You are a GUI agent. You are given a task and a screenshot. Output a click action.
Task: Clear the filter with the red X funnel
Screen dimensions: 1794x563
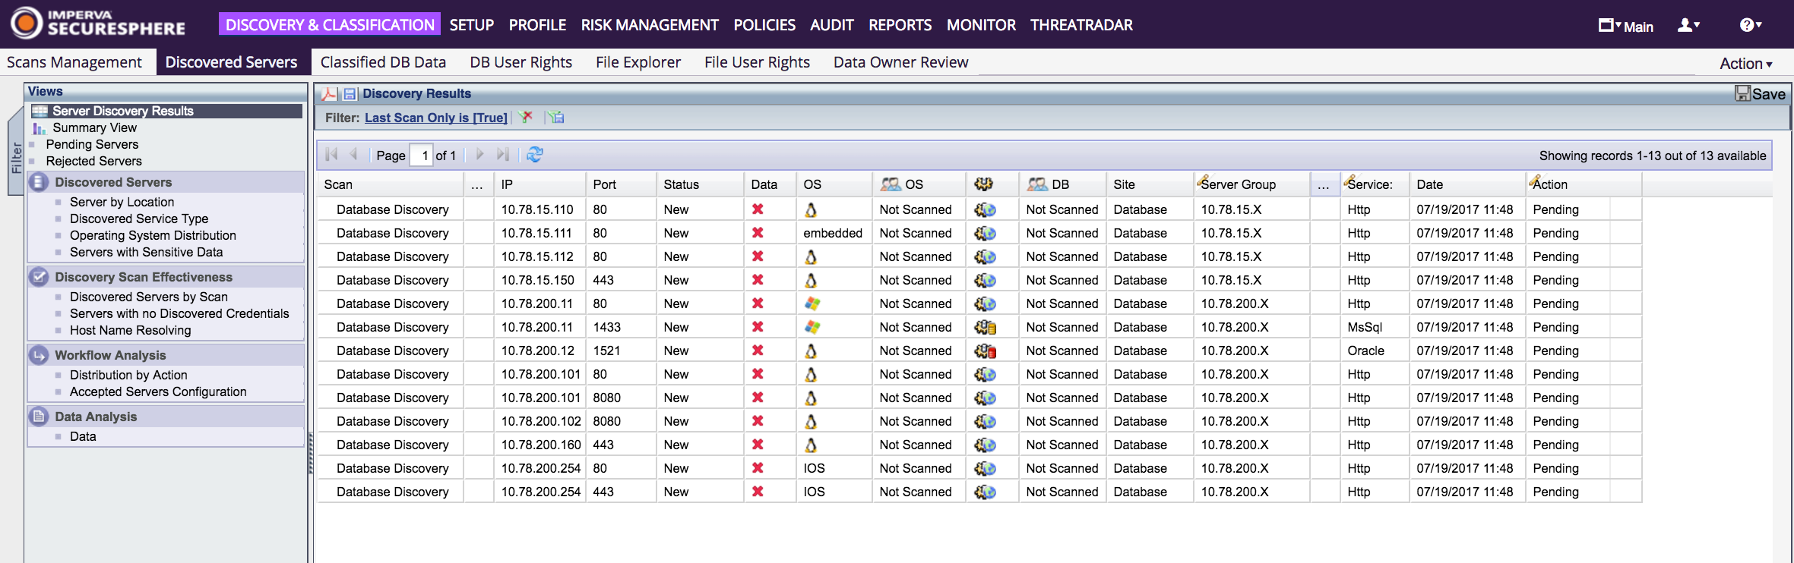coord(526,117)
